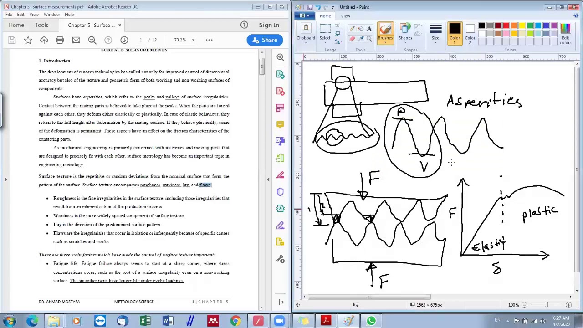Viewport: 583px width, 328px height.
Task: Pick the yellow color swatch
Action: click(522, 26)
